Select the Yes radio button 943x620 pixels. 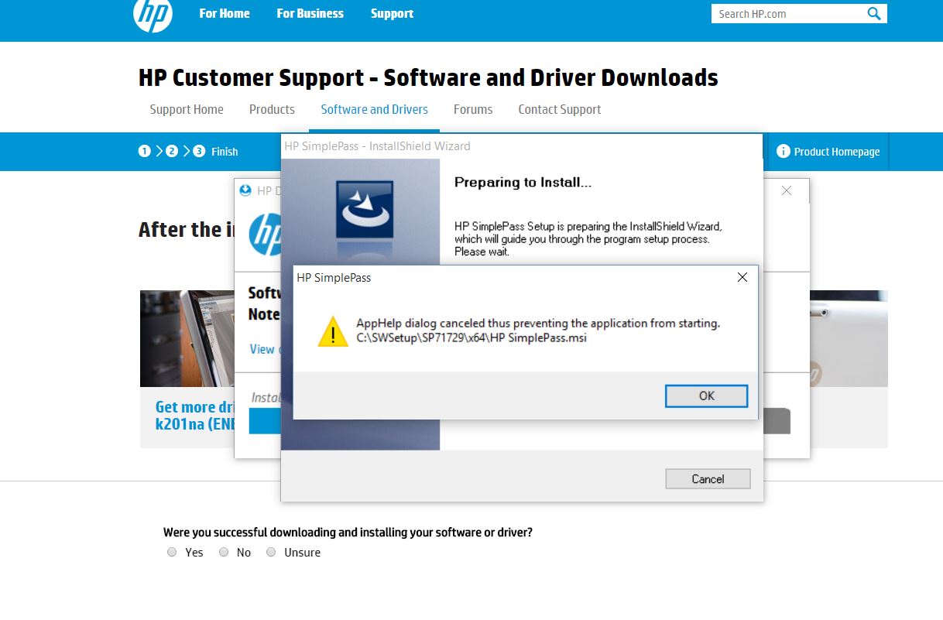point(172,552)
